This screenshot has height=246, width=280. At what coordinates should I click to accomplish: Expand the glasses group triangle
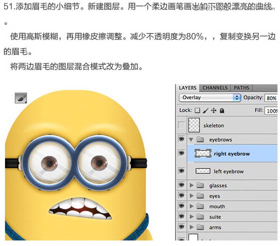click(x=191, y=185)
